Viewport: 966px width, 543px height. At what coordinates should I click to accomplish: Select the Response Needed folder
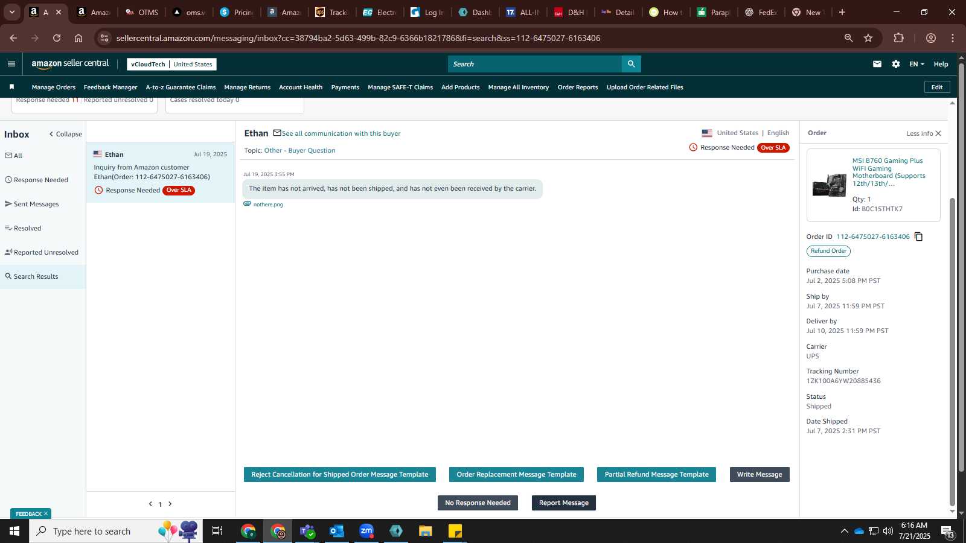coord(37,180)
